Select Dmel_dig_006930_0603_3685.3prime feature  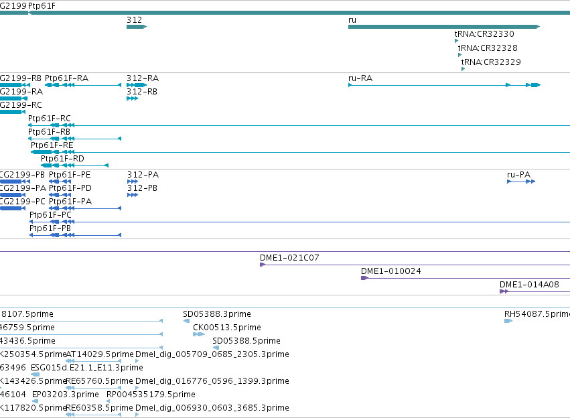[x=212, y=408]
